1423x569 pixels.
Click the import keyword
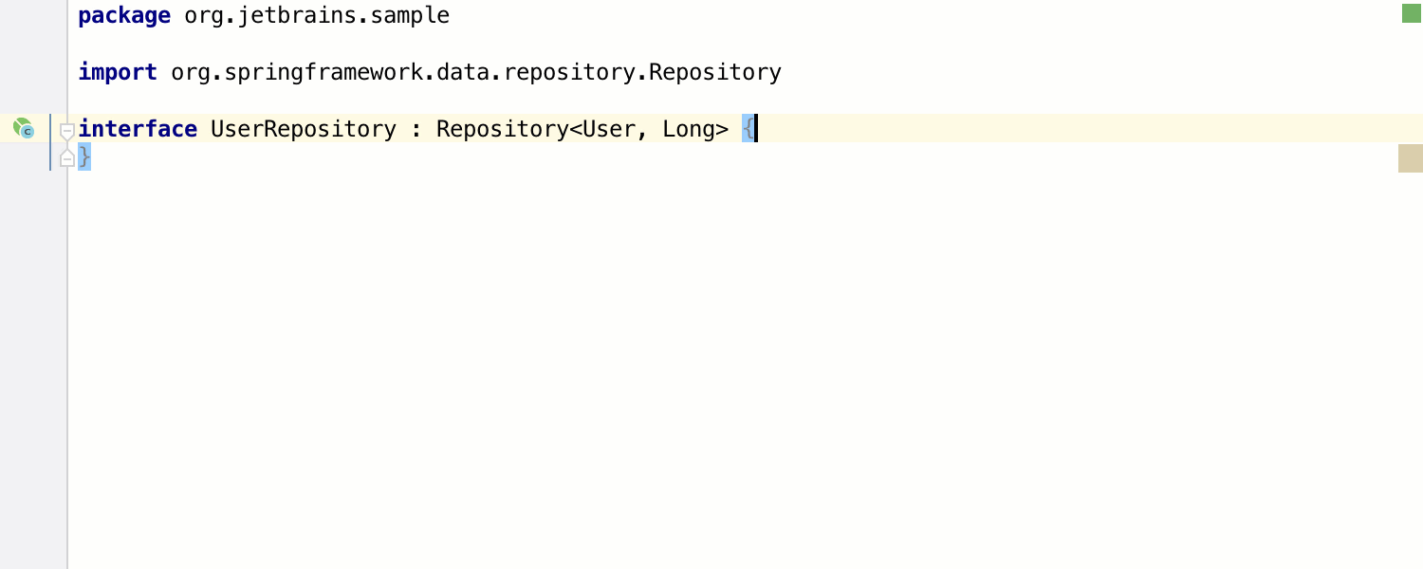(x=118, y=72)
